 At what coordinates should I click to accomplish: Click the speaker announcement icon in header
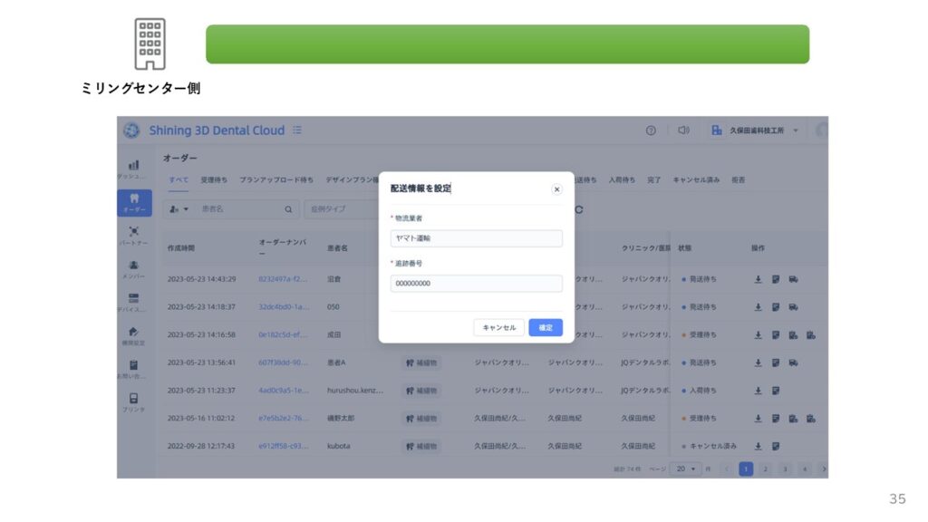pos(684,130)
